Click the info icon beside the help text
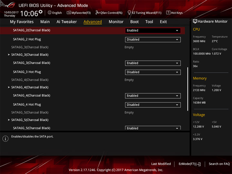Screen dimensions: 232x174 [x=5, y=139]
